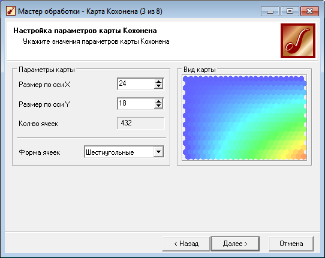325x258 pixels.
Task: Click the 'Размер по оси Y' label
Action: click(x=44, y=104)
